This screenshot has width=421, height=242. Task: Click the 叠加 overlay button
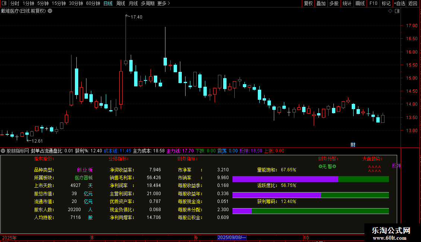point(321,4)
